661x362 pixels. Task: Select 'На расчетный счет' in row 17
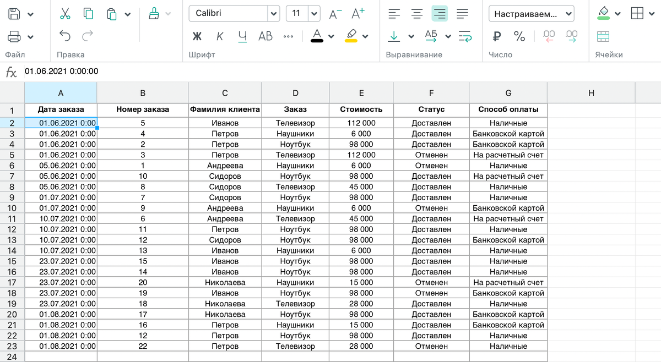click(x=508, y=282)
